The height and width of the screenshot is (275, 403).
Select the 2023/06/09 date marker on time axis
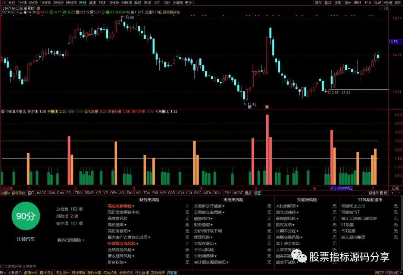point(341,188)
